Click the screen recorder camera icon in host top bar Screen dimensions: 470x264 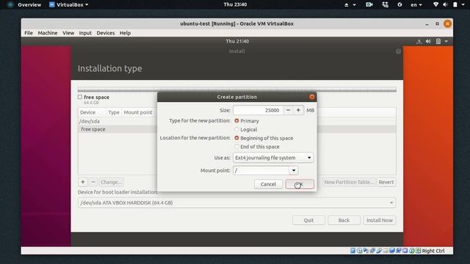click(x=369, y=5)
